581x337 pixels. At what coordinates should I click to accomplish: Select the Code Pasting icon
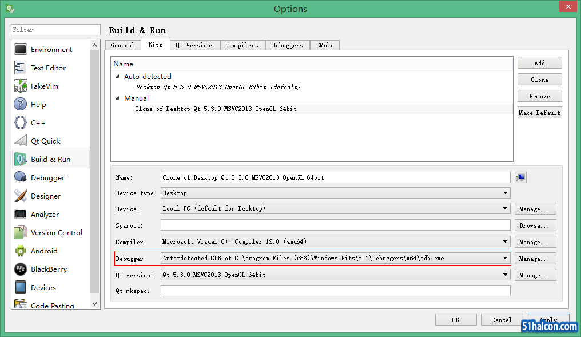[21, 304]
